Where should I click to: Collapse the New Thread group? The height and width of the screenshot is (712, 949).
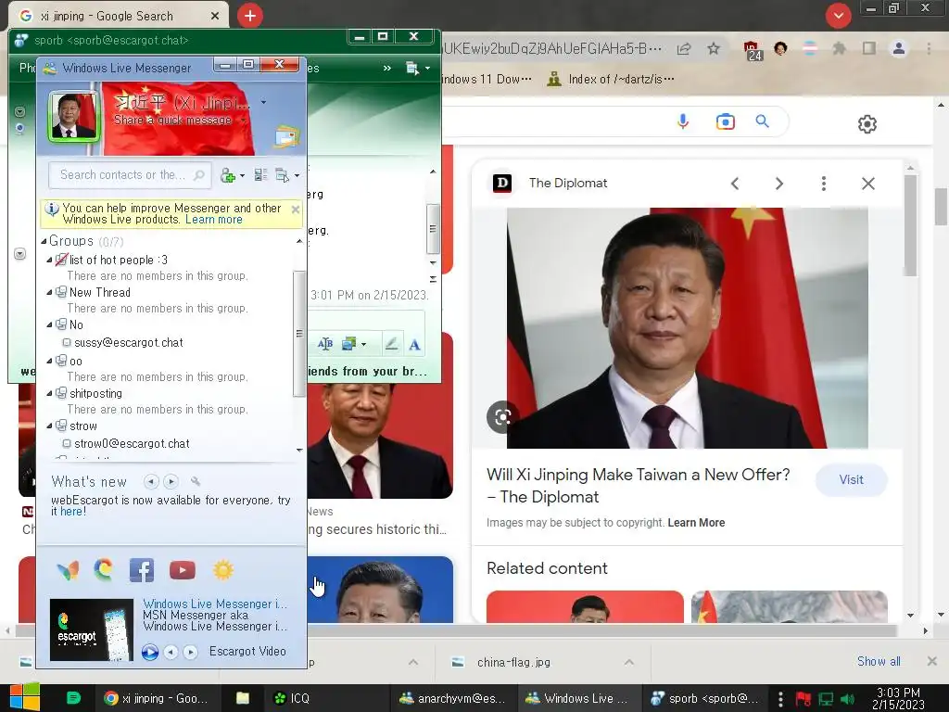point(50,292)
